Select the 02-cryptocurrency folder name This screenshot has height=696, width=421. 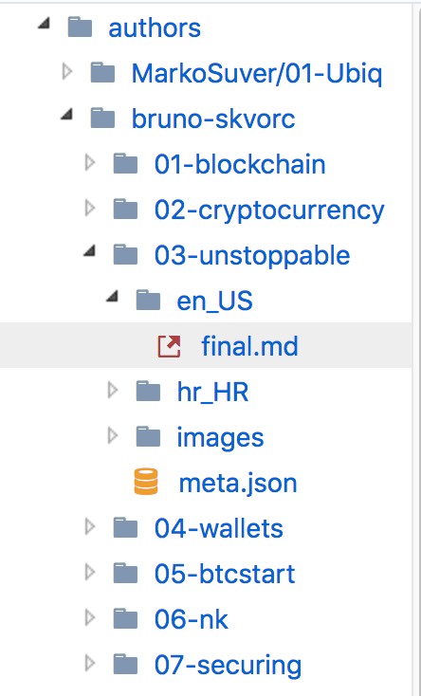pos(269,210)
